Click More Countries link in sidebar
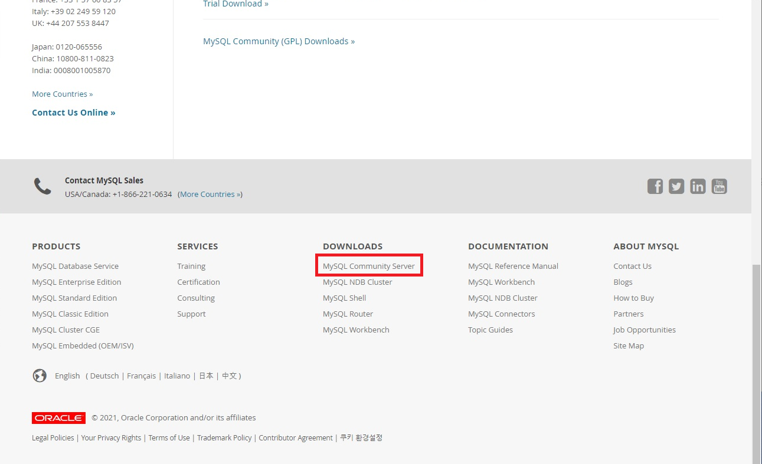Viewport: 762px width, 464px height. [x=63, y=94]
